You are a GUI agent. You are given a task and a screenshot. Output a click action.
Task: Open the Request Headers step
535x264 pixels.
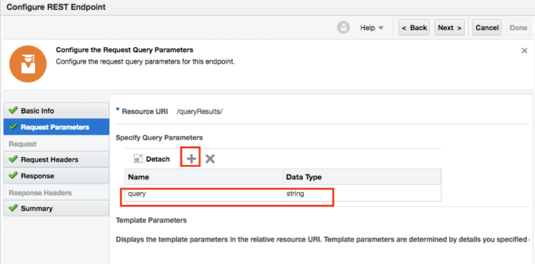tap(49, 159)
